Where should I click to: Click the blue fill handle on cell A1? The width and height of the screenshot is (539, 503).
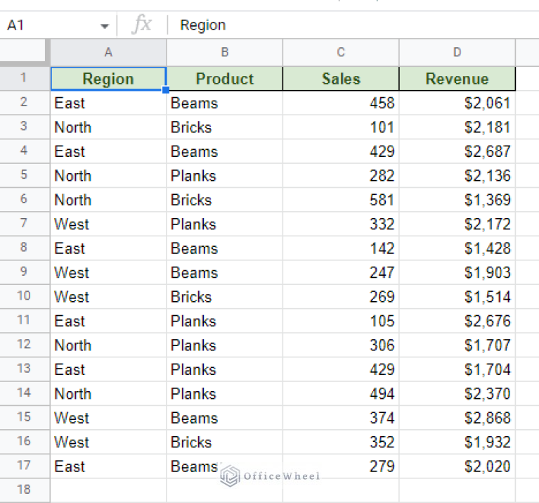point(166,90)
